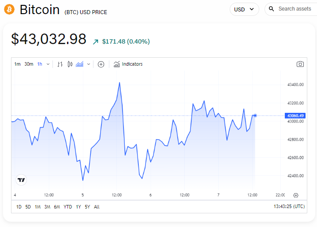Open the USD currency dropdown
This screenshot has width=317, height=227.
[x=244, y=9]
